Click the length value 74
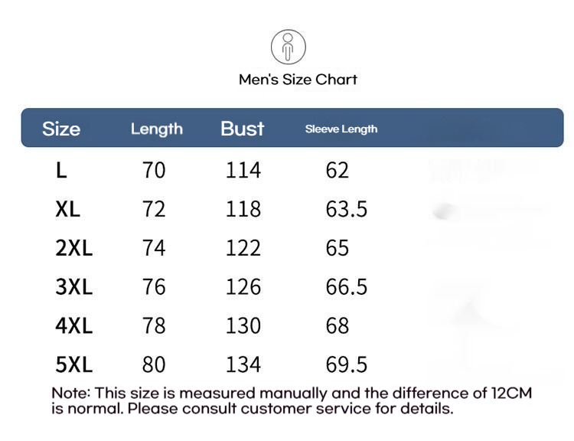Image resolution: width=574 pixels, height=441 pixels. click(x=154, y=248)
